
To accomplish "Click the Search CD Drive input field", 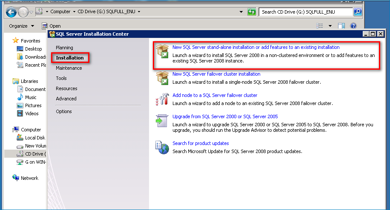I will tap(306, 11).
